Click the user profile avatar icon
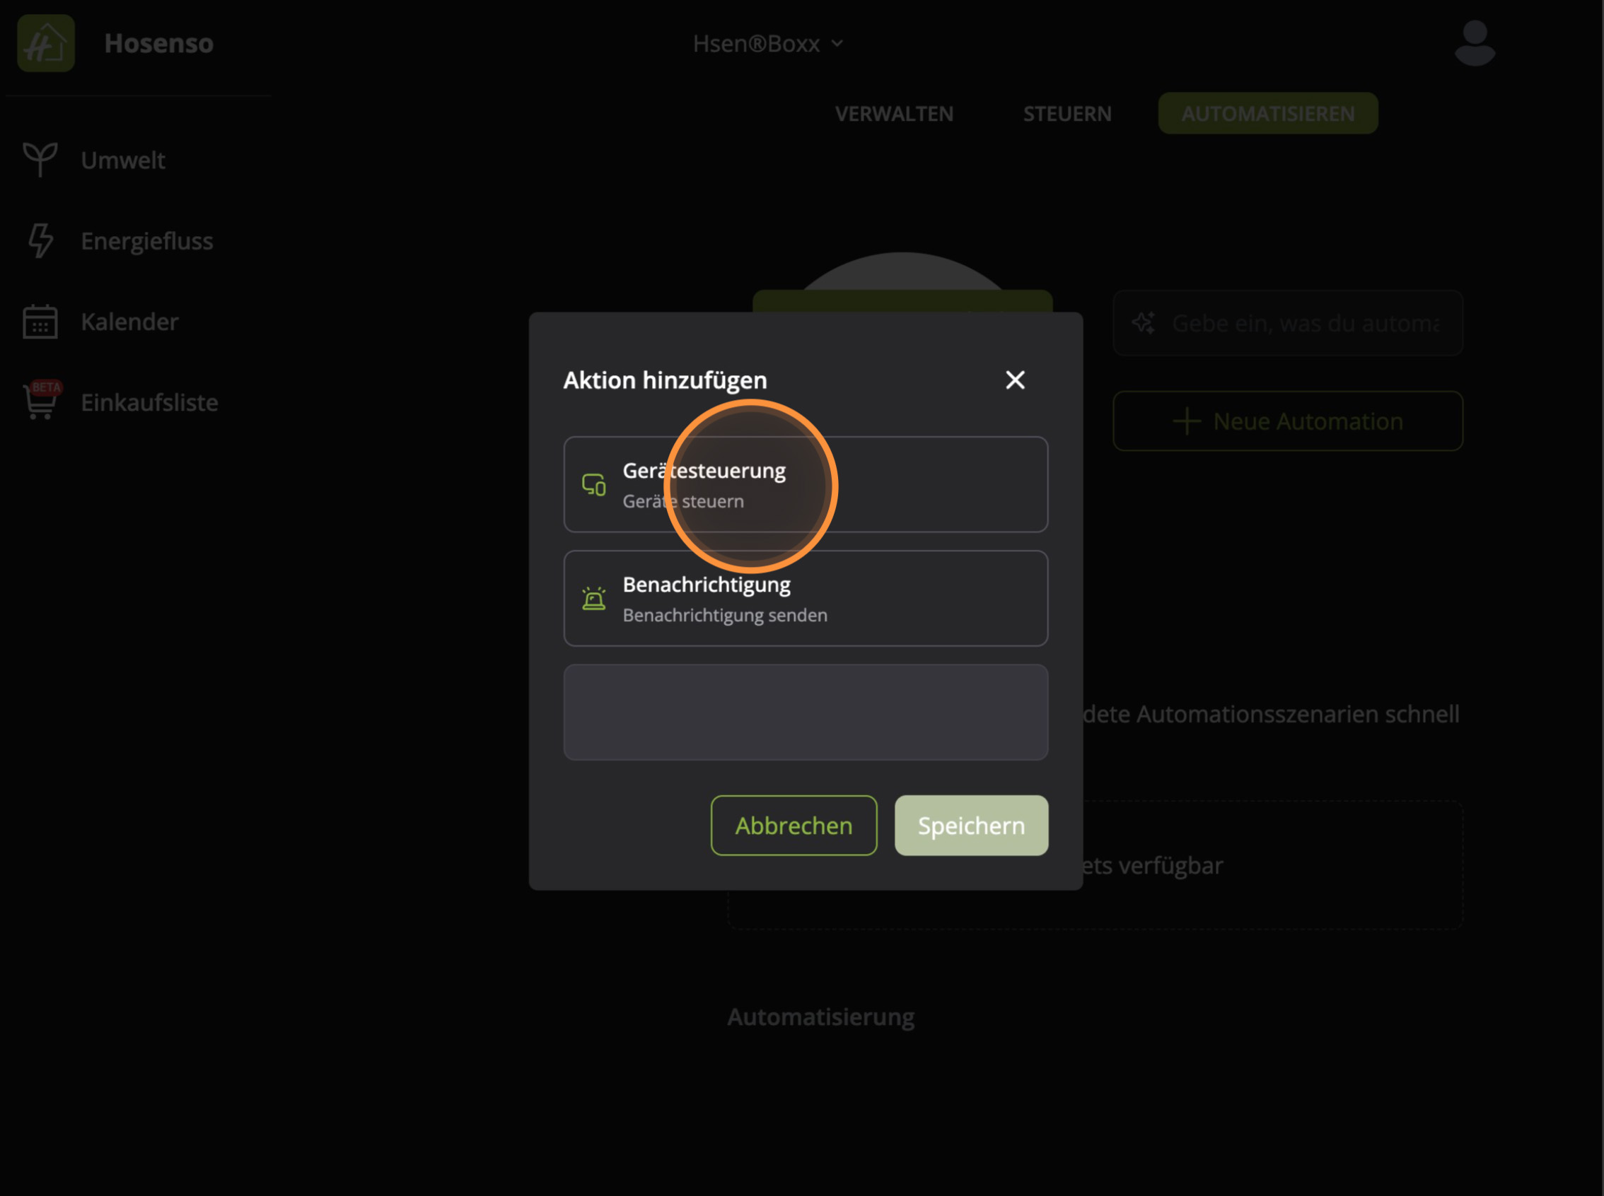The height and width of the screenshot is (1196, 1604). point(1475,43)
